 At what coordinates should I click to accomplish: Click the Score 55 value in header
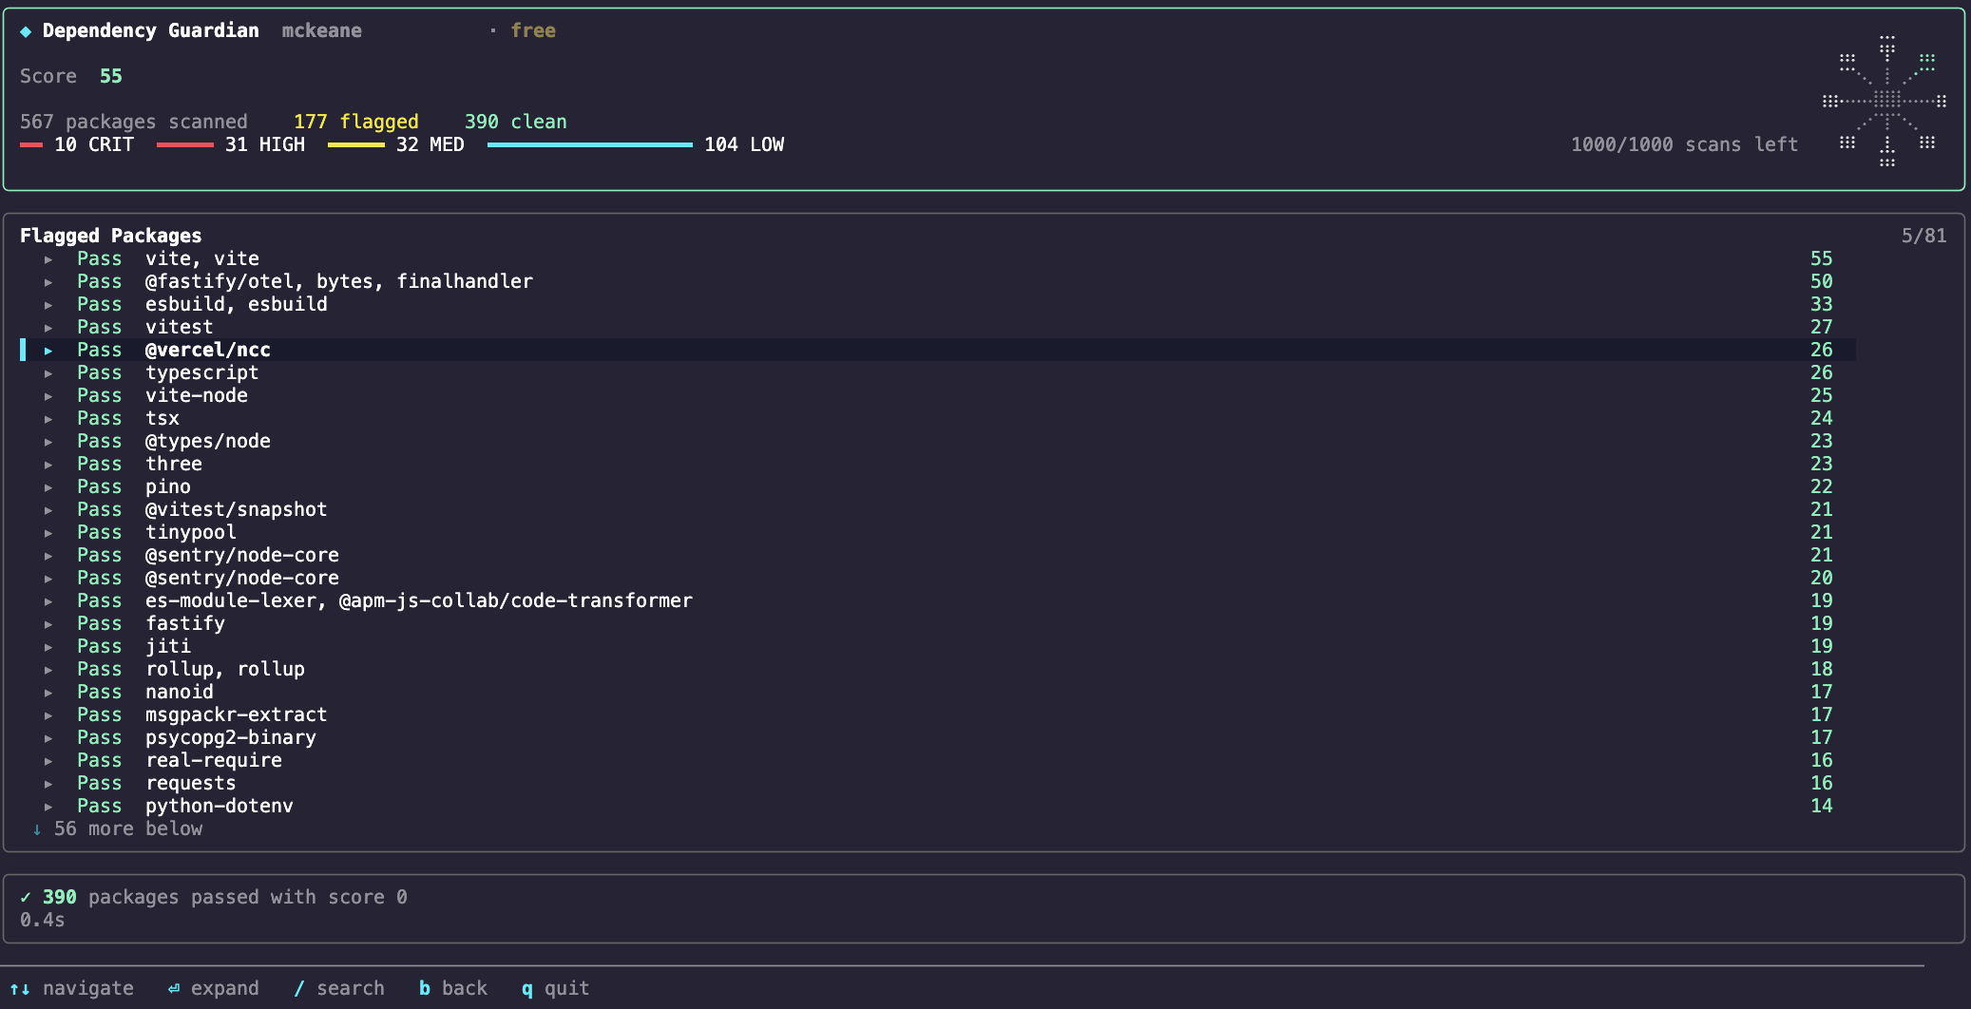point(111,76)
